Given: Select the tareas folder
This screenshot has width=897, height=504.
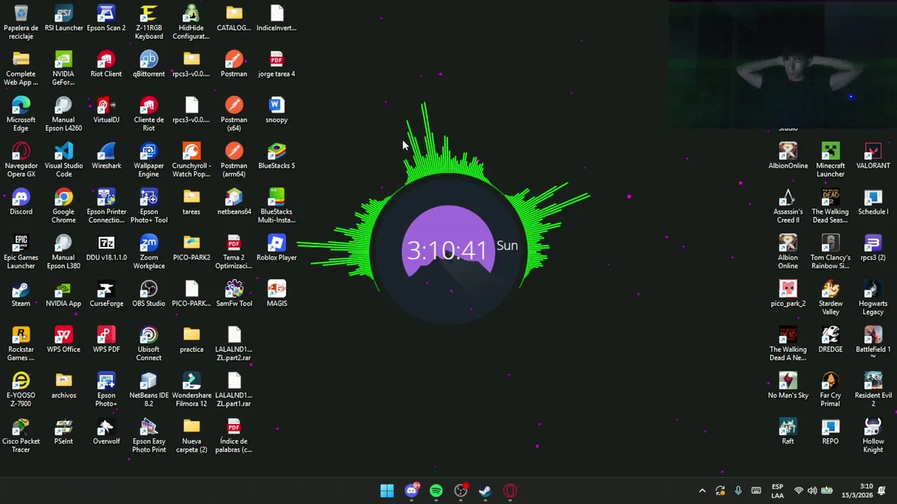Looking at the screenshot, I should click(x=191, y=202).
